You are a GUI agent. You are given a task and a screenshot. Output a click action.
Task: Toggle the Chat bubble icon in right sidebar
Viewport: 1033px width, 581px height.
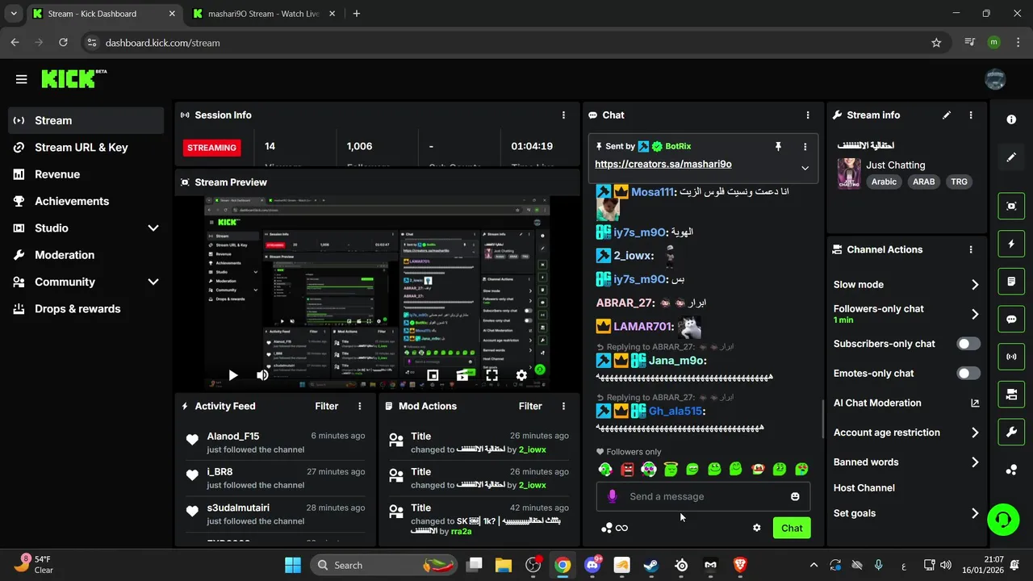1011,319
